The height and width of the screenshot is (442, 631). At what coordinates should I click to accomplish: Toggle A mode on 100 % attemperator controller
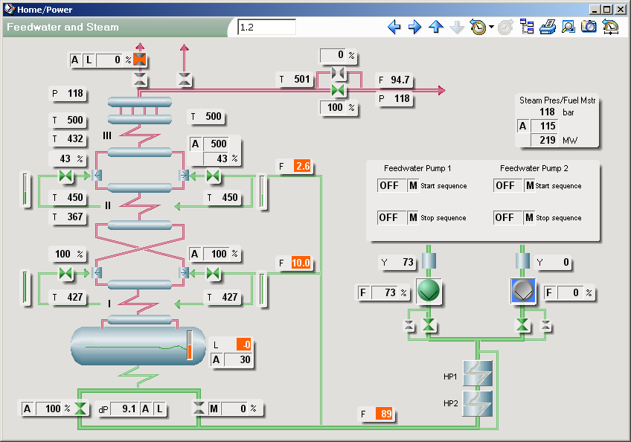tap(195, 254)
